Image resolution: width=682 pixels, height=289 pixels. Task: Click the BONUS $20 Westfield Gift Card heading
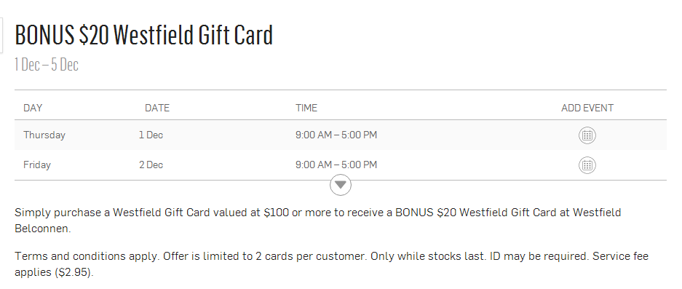coord(144,35)
